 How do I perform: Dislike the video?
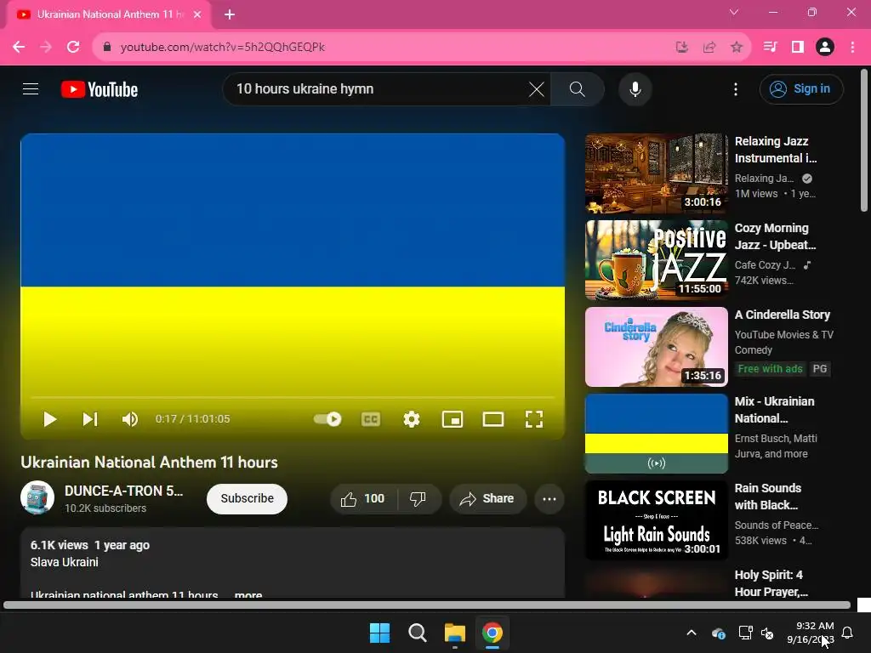[x=418, y=498]
